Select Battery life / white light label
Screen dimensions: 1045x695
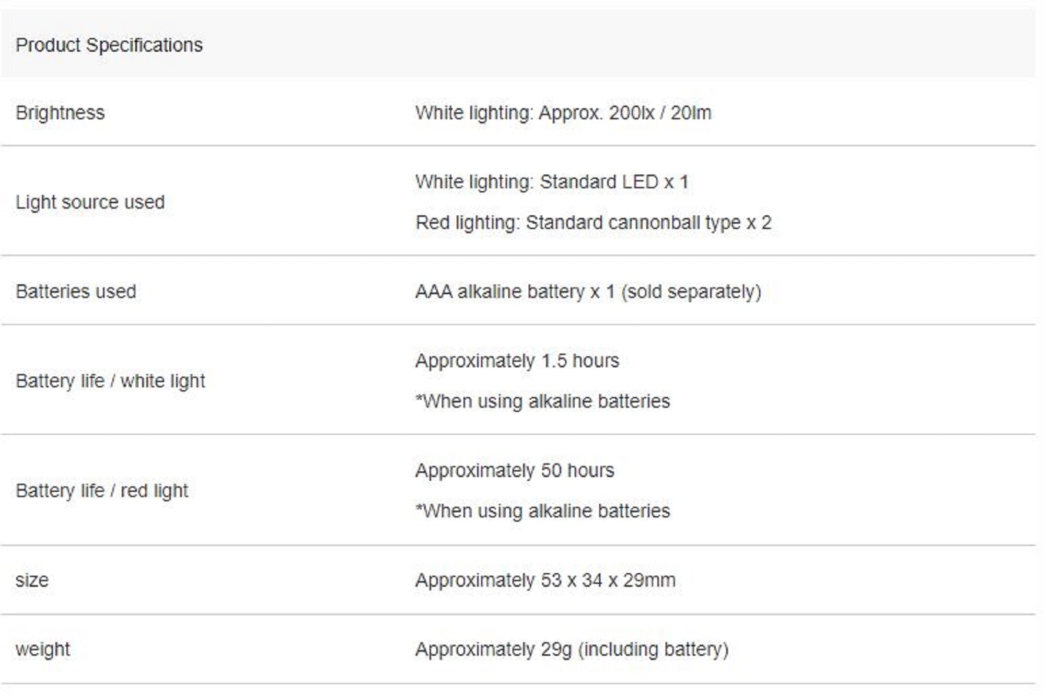(x=110, y=381)
